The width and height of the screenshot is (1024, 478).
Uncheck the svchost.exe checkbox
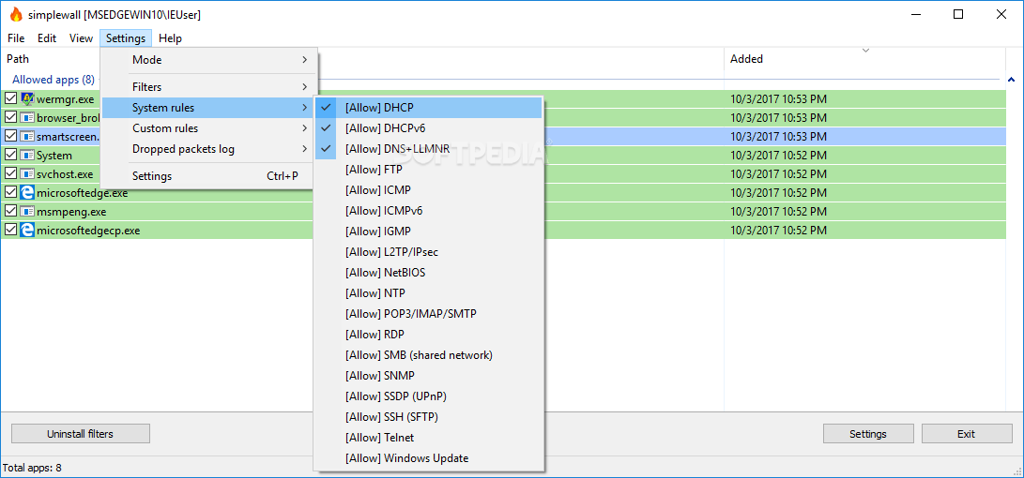(x=10, y=174)
